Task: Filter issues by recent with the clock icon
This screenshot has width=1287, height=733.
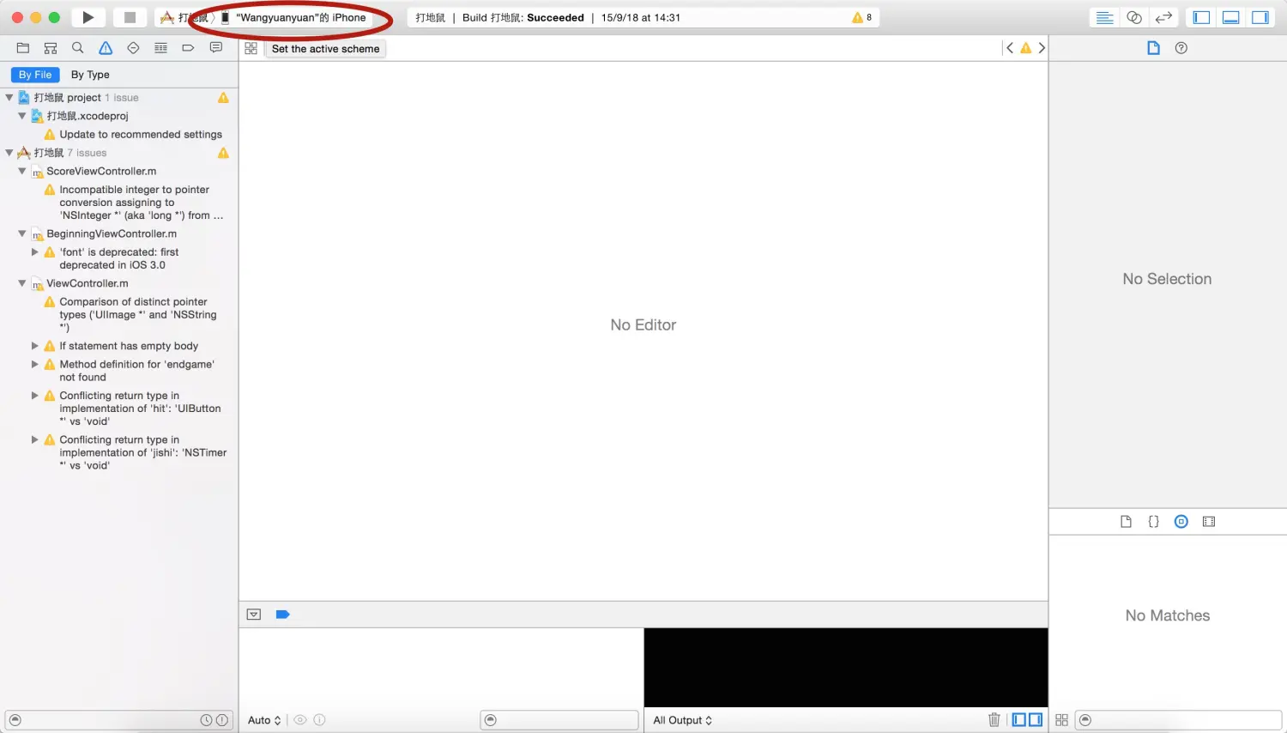Action: tap(206, 720)
